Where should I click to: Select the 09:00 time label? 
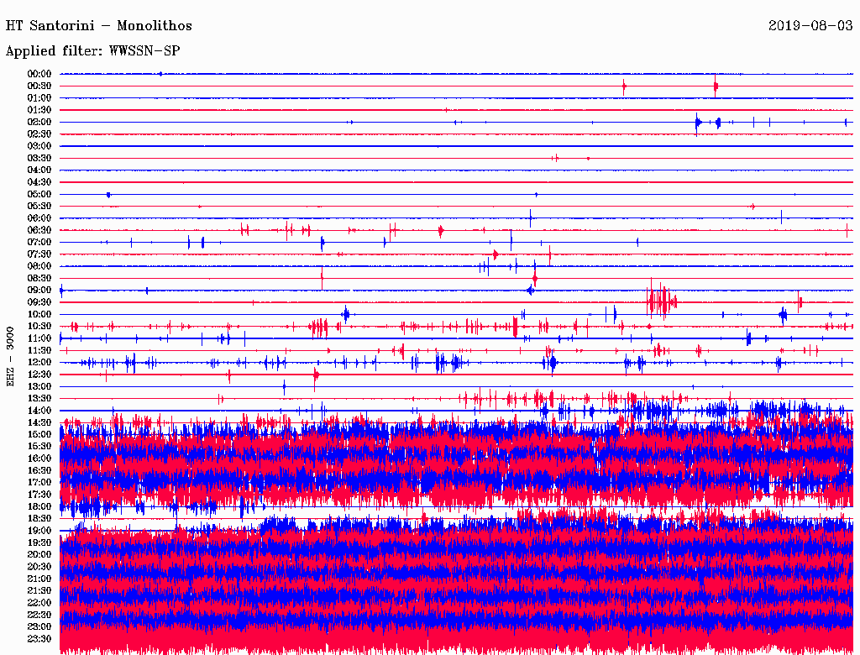point(39,291)
